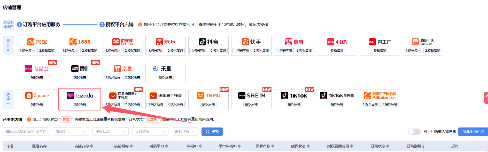The width and height of the screenshot is (488, 152).
Task: Toggle 对工厂隐藏店铺信息 switch
Action: point(414,132)
